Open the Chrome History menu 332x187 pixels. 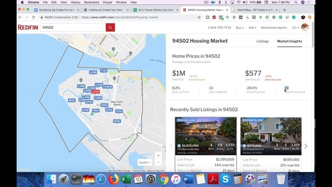coord(75,2)
